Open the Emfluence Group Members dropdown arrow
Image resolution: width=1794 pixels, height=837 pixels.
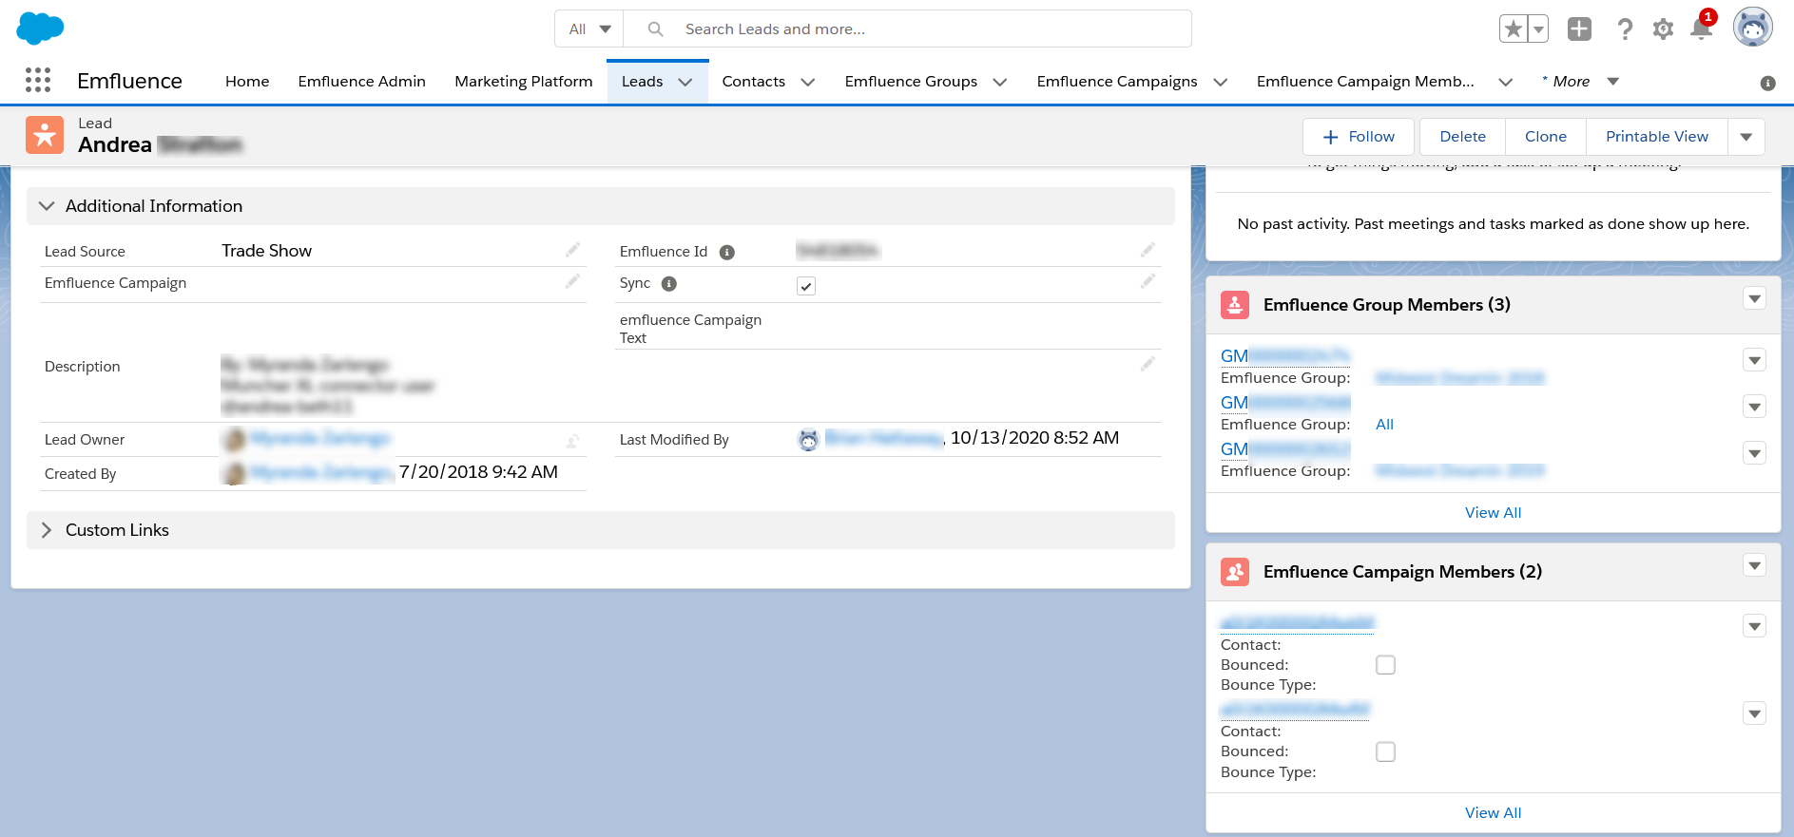1754,299
